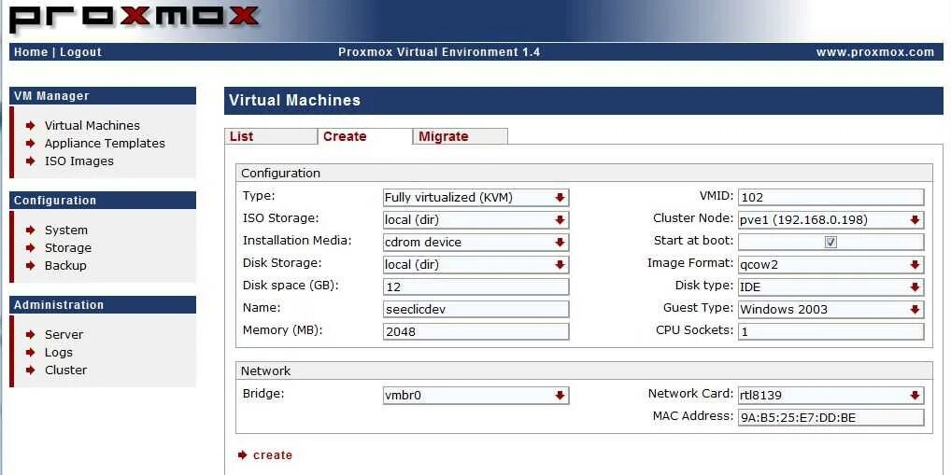The height and width of the screenshot is (475, 951).
Task: Toggle the Start at boot checkbox
Action: click(830, 242)
